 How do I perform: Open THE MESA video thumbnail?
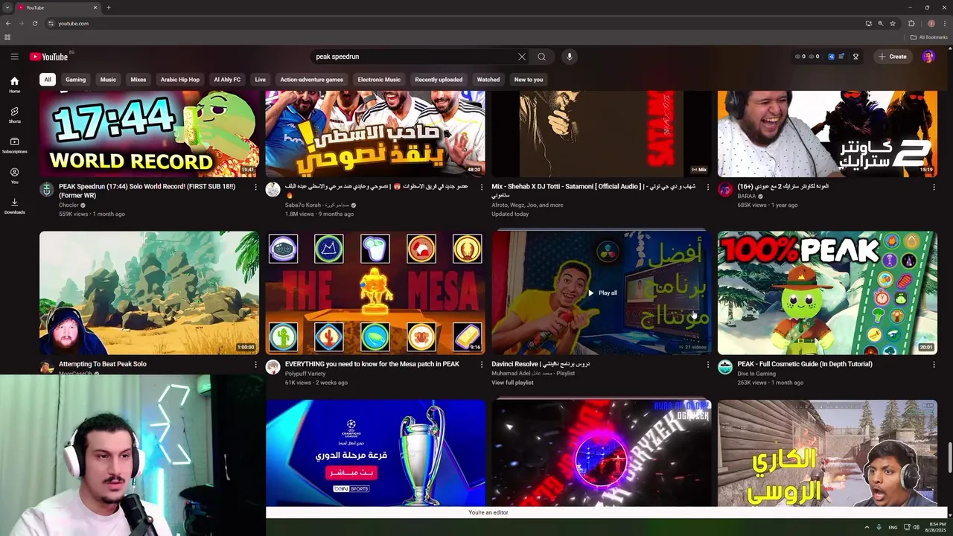[375, 293]
